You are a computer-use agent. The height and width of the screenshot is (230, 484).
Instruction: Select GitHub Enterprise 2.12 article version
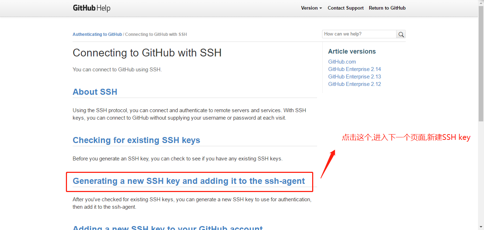click(x=354, y=84)
